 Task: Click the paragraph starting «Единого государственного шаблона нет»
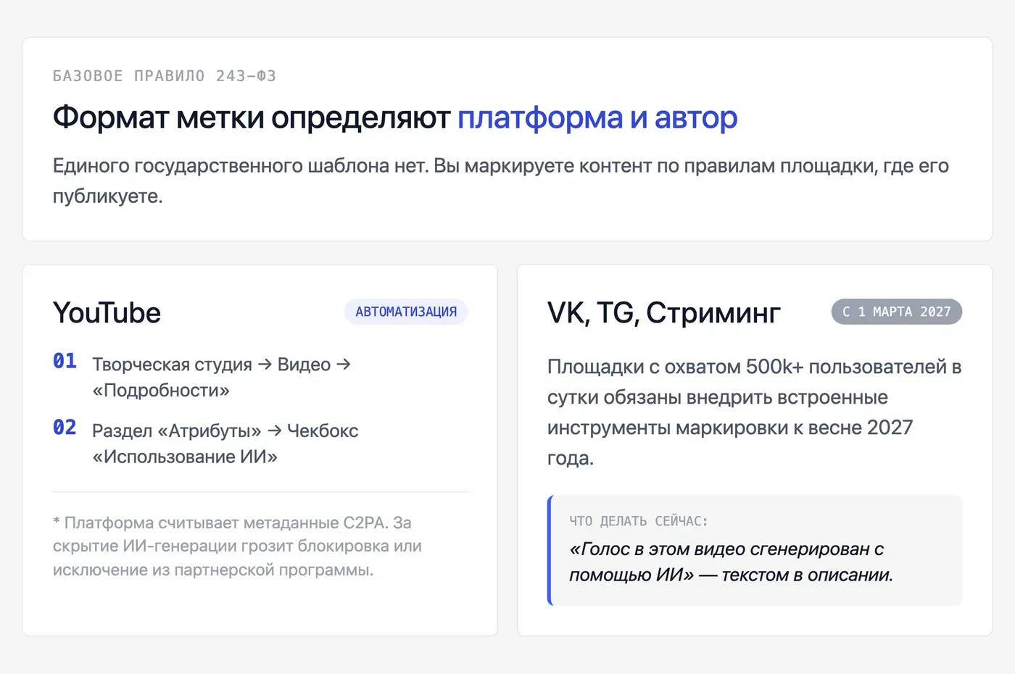point(501,180)
